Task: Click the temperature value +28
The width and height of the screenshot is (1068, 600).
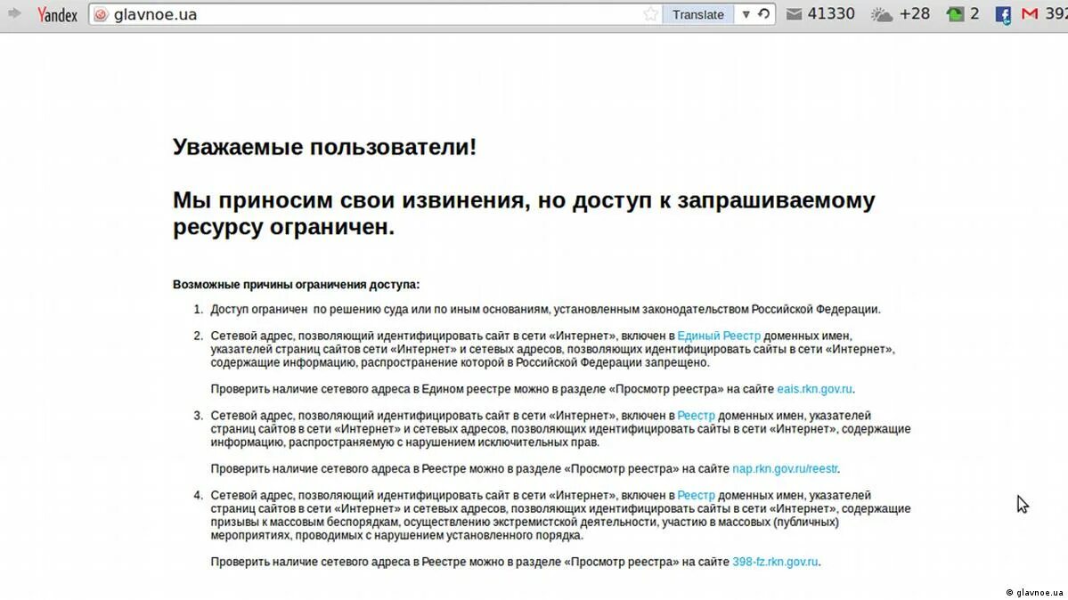Action: (914, 13)
